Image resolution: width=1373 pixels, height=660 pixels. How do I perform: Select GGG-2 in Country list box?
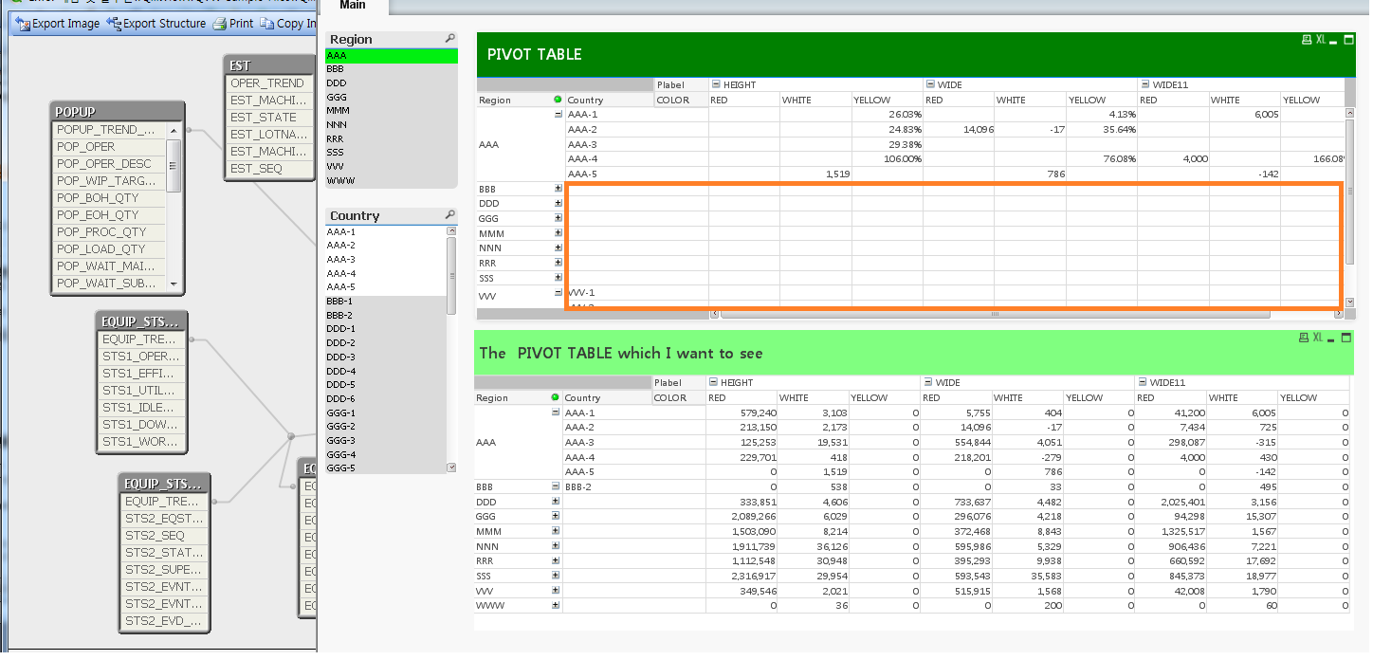click(x=385, y=426)
